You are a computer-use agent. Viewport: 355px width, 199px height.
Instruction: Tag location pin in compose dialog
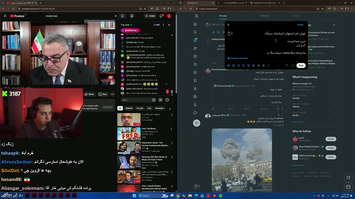[258, 66]
